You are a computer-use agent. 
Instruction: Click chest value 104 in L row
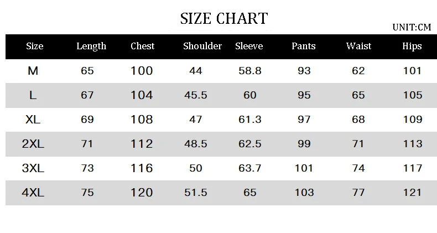point(142,95)
